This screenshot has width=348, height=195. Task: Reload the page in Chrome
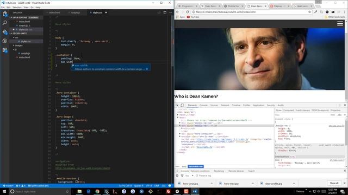tap(188, 12)
